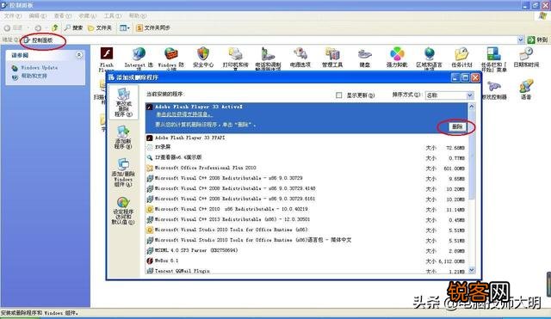Image resolution: width=551 pixels, height=319 pixels.
Task: Open 键盘 icon in Control Panel
Action: (364, 58)
